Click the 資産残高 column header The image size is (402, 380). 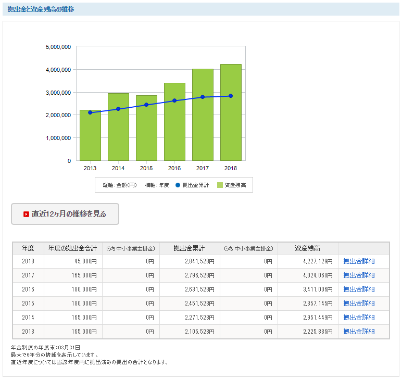click(x=308, y=248)
